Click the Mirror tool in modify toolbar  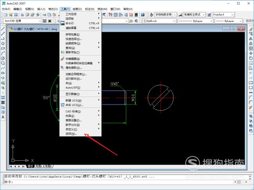pos(251,39)
